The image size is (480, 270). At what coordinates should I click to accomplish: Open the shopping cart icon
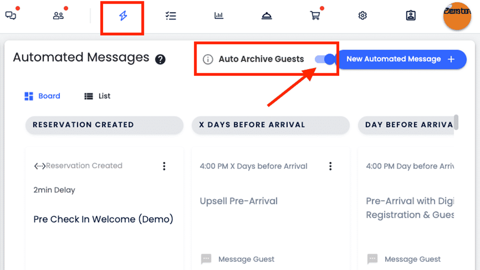315,16
